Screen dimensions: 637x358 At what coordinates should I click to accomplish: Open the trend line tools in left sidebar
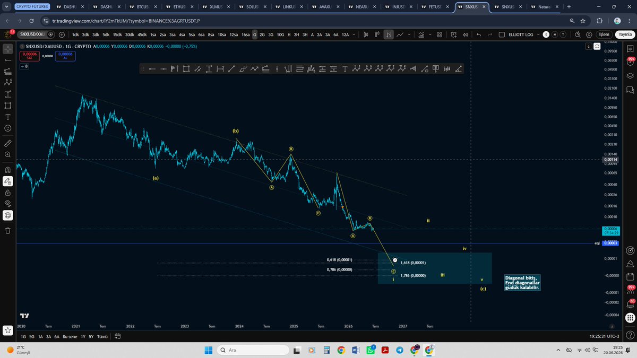click(x=8, y=60)
